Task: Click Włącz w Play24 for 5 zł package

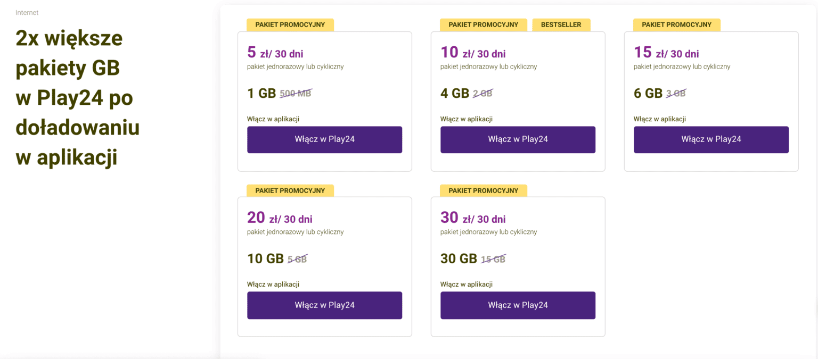Action: (x=324, y=140)
